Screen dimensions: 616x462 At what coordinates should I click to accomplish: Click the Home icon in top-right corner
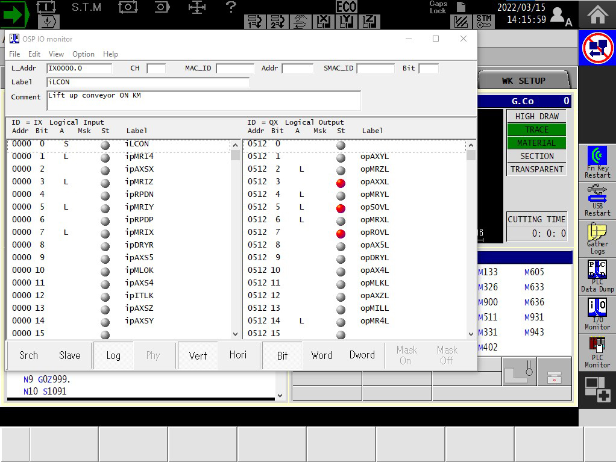[x=597, y=14]
